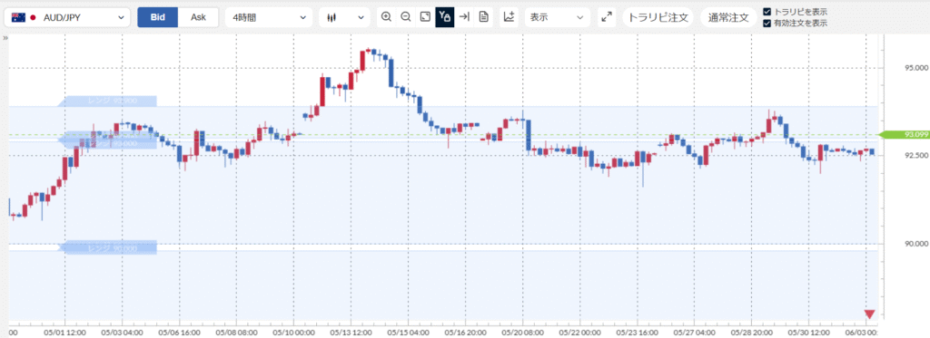Uncheck トラリピを表示 checkbox
Screen dimensions: 930x338
(x=767, y=12)
